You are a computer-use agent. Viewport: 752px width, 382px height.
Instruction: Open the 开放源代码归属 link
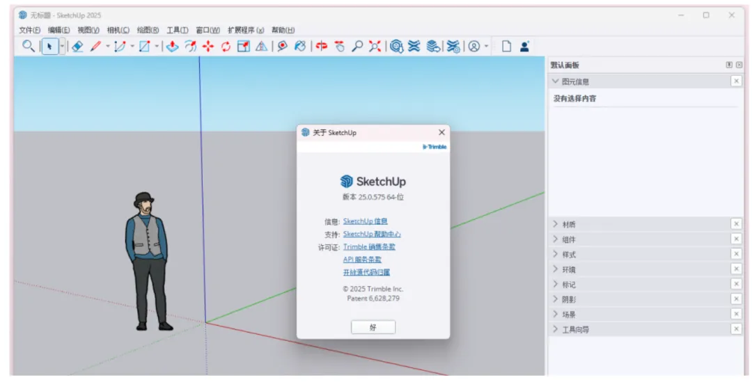[x=366, y=272]
